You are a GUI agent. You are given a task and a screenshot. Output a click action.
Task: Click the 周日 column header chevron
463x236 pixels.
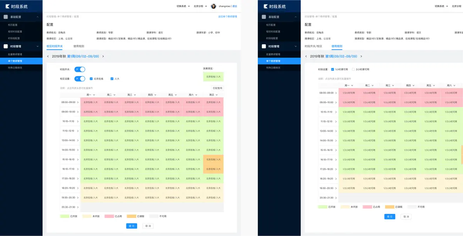click(x=217, y=95)
